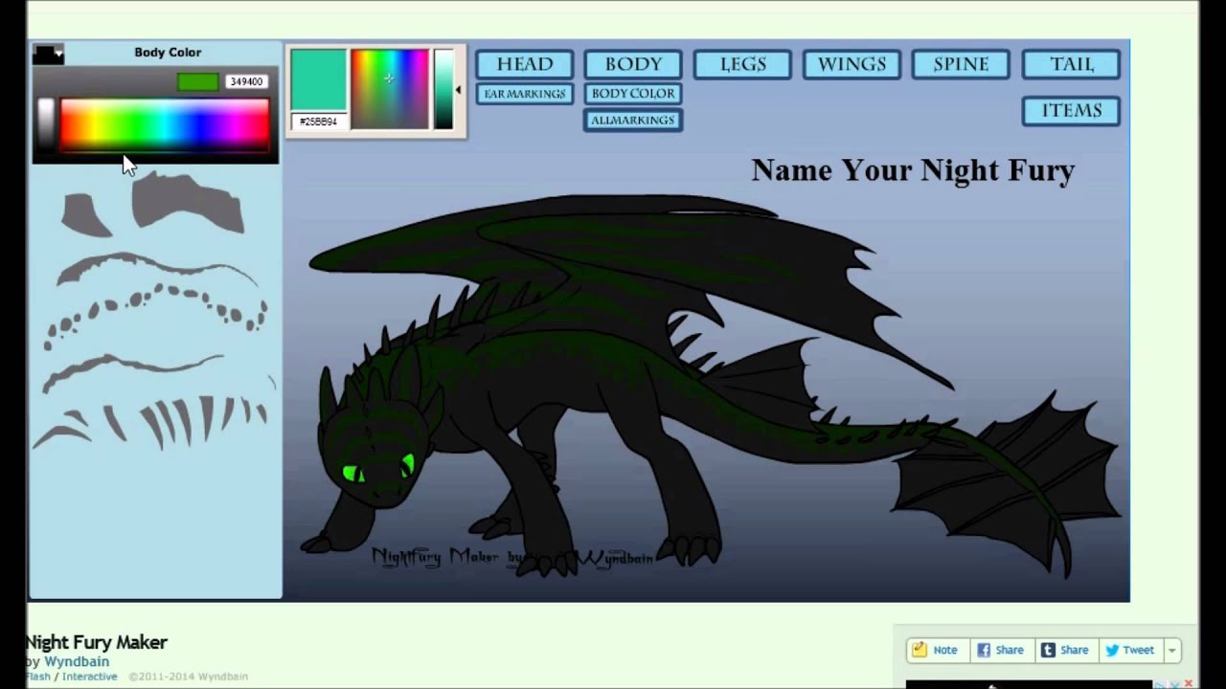Click the Tumblr logo icon

click(1048, 650)
